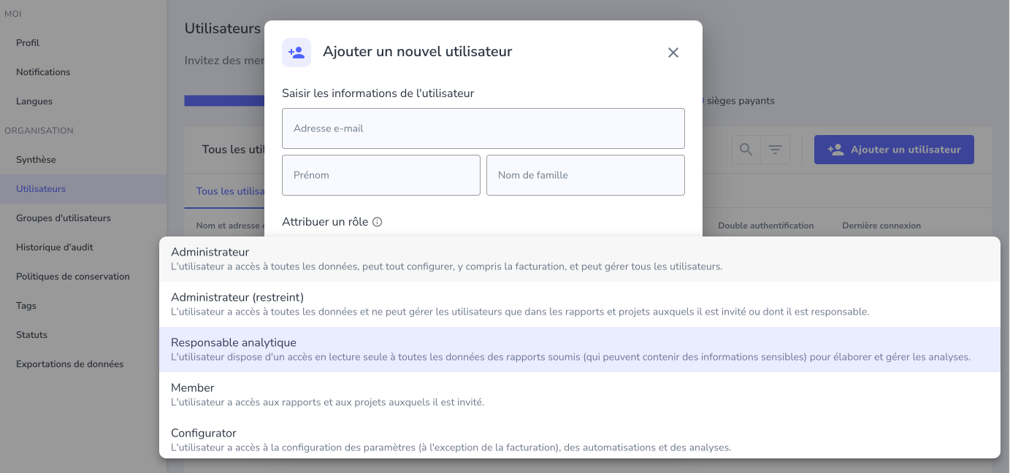Pick the Configurator role option

(580, 439)
